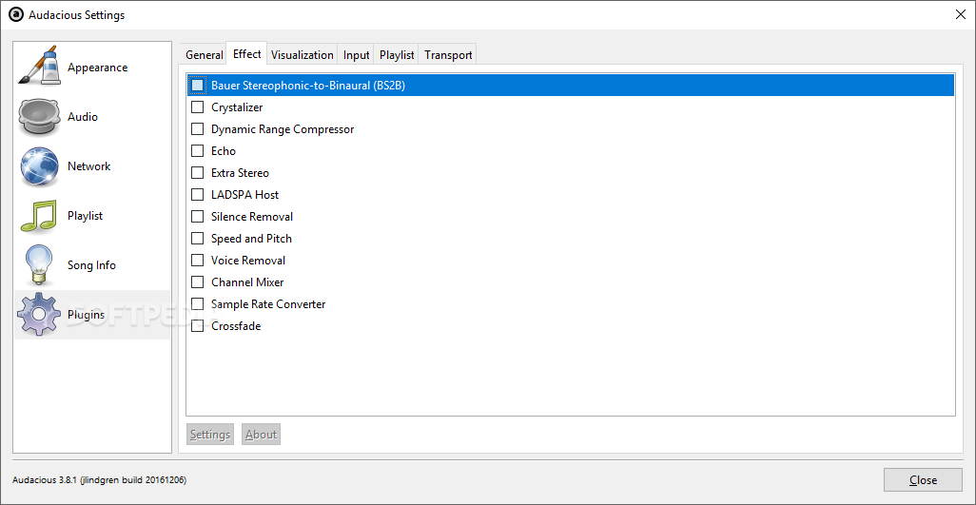Check the Extra Stereo checkbox
This screenshot has height=505, width=976.
click(x=197, y=172)
